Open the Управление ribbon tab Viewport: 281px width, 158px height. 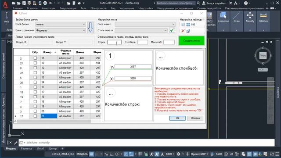(127, 8)
